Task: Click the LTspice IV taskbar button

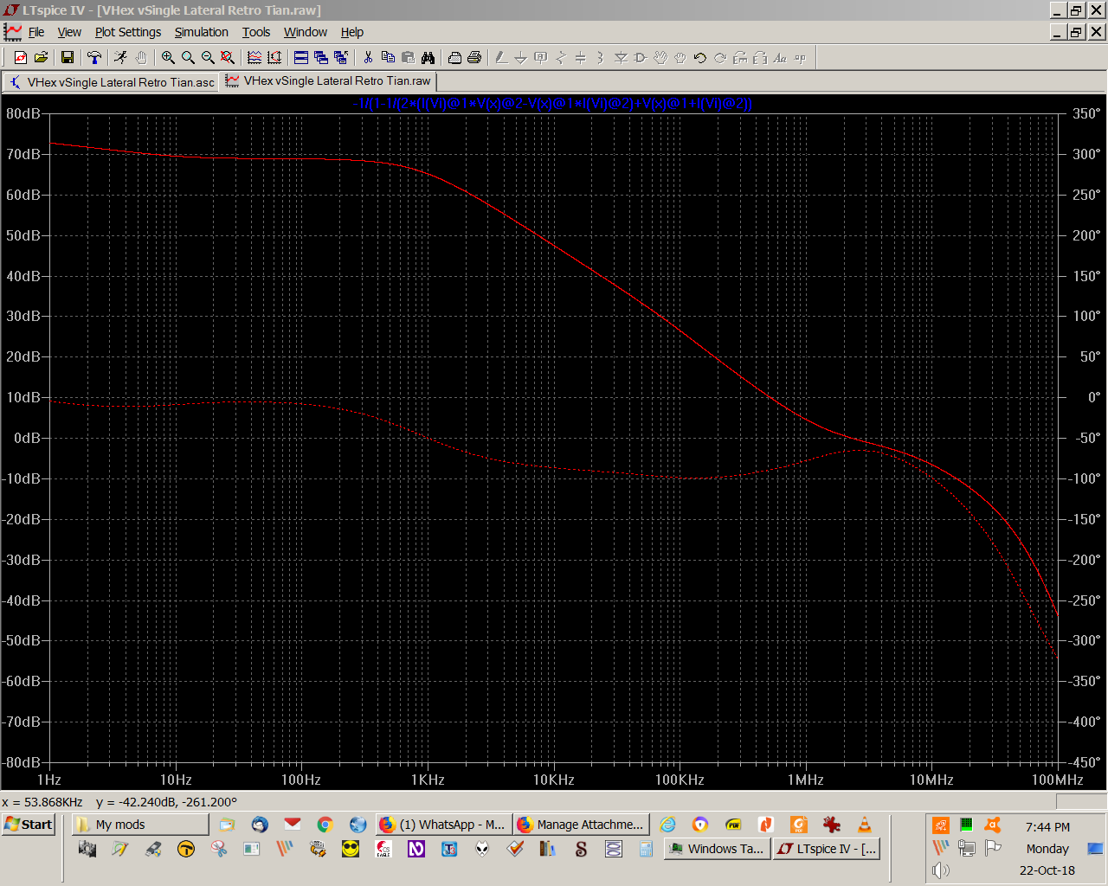Action: point(828,849)
